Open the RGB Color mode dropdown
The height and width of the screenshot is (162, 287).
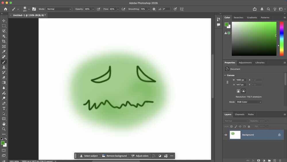tap(249, 102)
